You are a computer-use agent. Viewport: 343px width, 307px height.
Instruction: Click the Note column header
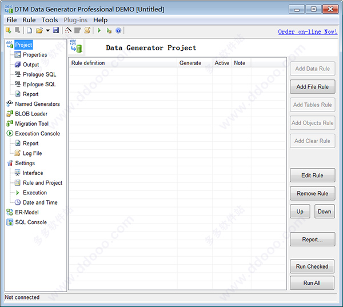[x=241, y=63]
